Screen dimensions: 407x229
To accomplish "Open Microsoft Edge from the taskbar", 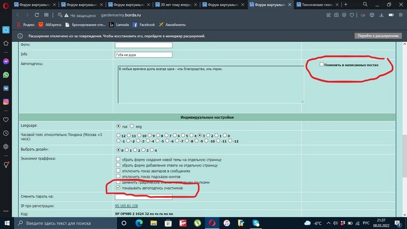I will pos(139,223).
